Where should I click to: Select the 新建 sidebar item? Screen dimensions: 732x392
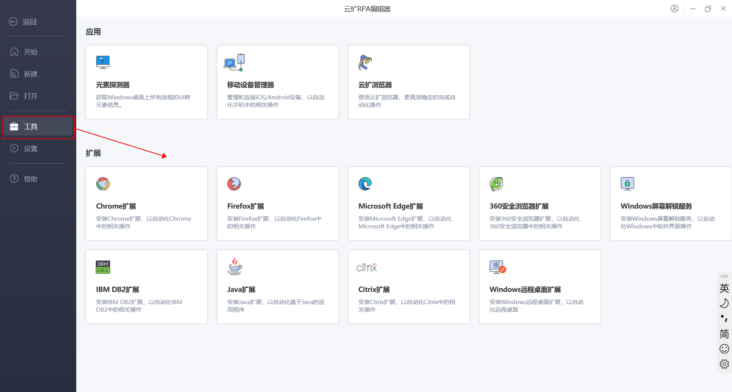tap(38, 74)
